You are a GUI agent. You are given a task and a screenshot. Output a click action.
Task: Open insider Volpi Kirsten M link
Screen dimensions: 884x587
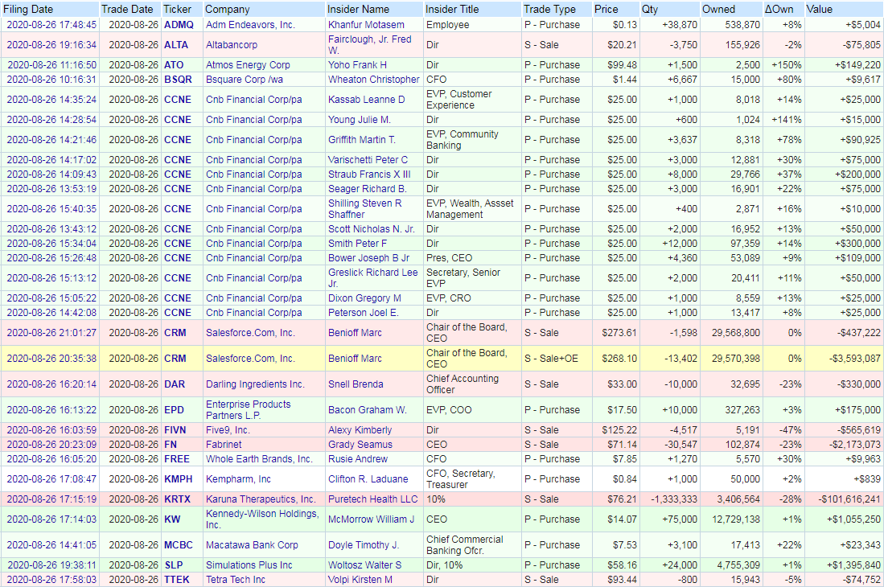360,580
